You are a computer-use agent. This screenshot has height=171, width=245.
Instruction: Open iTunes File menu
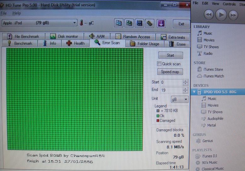pyautogui.click(x=196, y=3)
